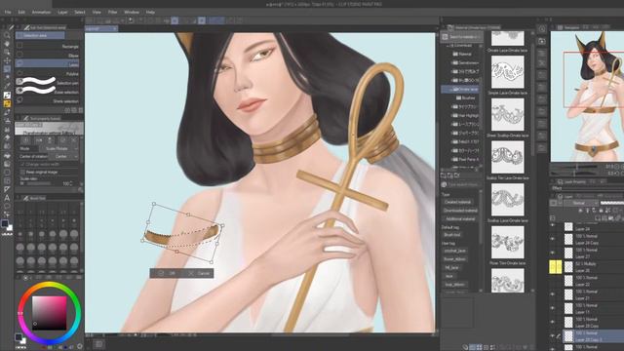This screenshot has height=351, width=624.
Task: Hide the Layer 21 layer
Action: point(553,294)
